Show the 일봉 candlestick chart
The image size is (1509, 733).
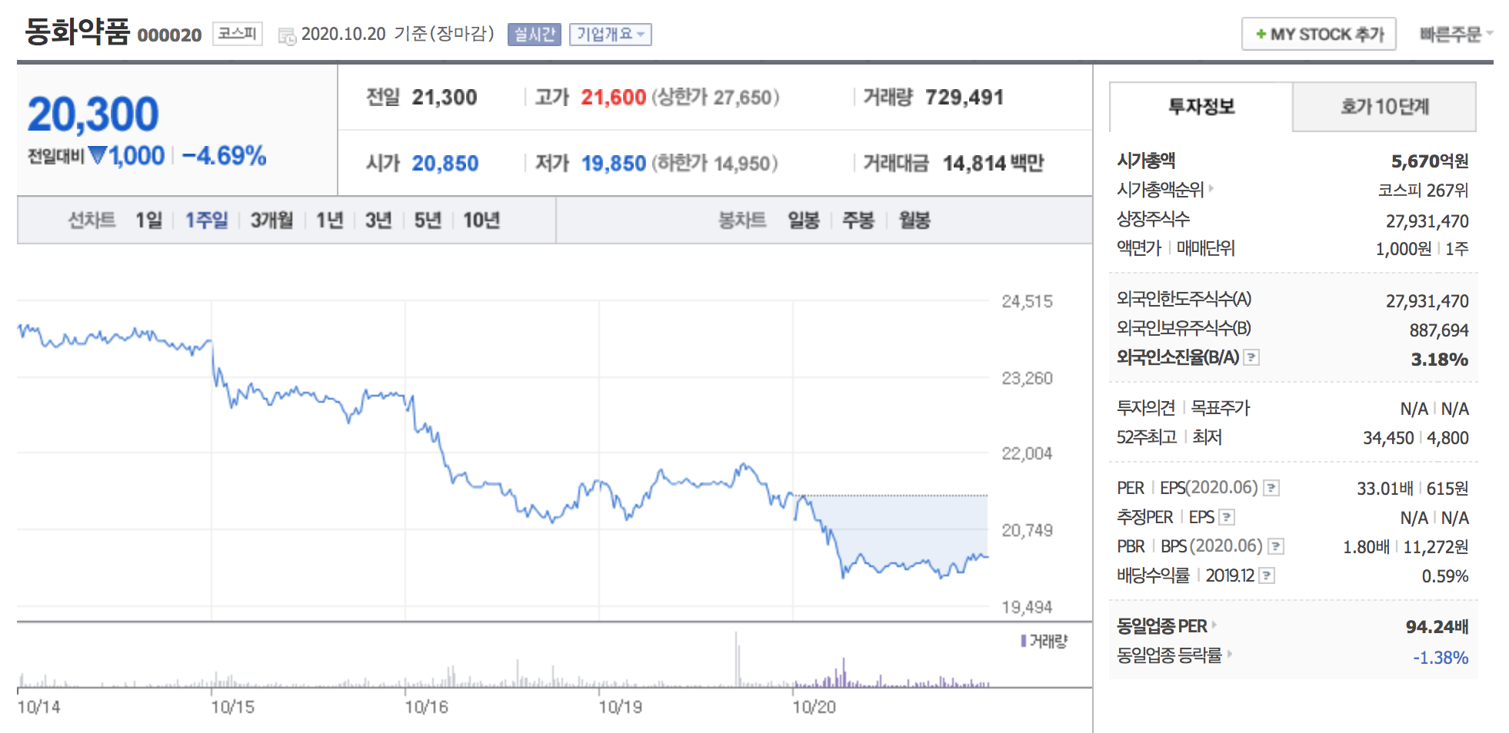tap(804, 221)
